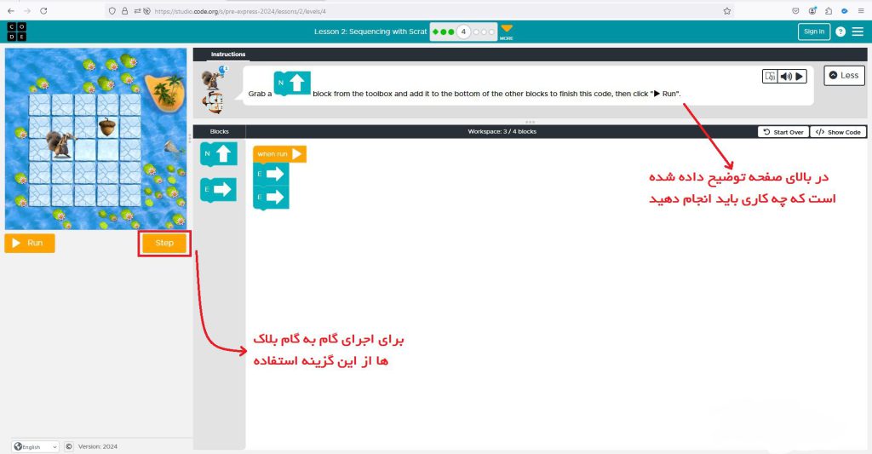Click the Show Code button
This screenshot has height=454, width=872.
coord(838,132)
